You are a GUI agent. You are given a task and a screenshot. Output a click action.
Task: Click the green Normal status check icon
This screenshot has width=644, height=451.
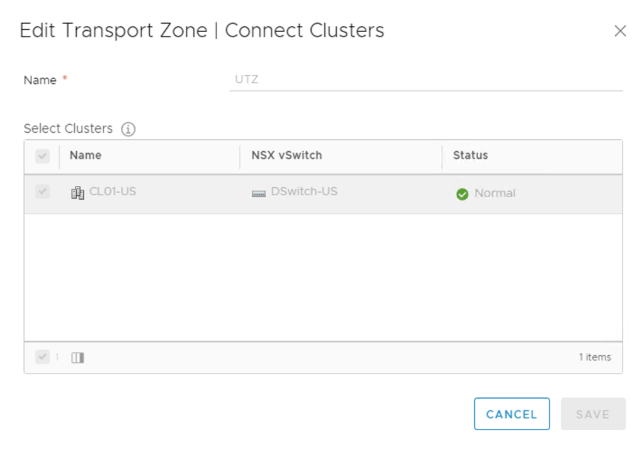point(462,194)
